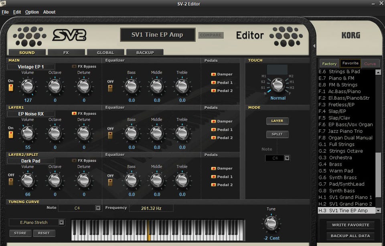Image resolution: width=385 pixels, height=246 pixels.
Task: Click the LAYER1 Equalizer Treble knob
Action: (182, 133)
